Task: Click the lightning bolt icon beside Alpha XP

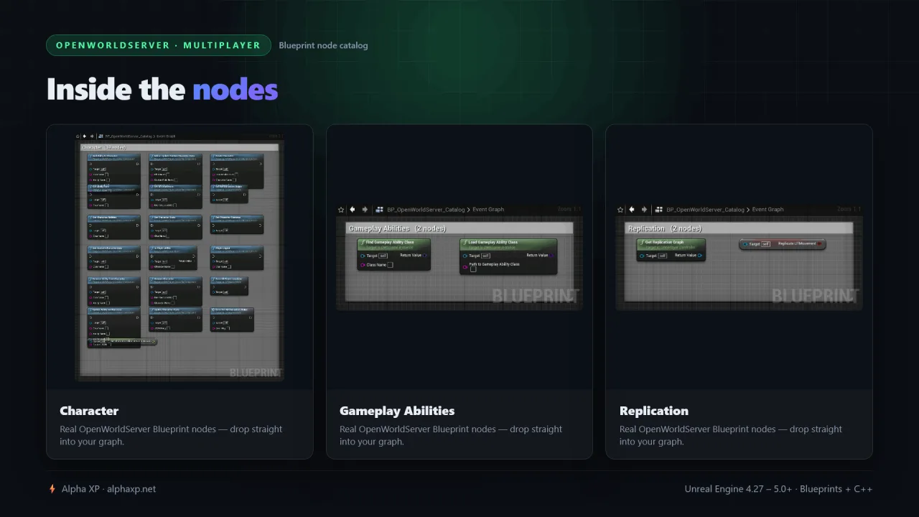Action: (52, 489)
